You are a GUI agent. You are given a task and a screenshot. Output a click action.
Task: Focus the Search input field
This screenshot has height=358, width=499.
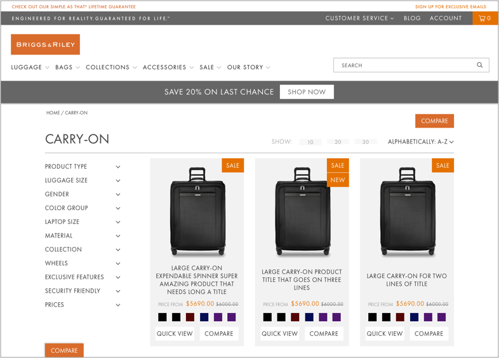[x=411, y=65]
